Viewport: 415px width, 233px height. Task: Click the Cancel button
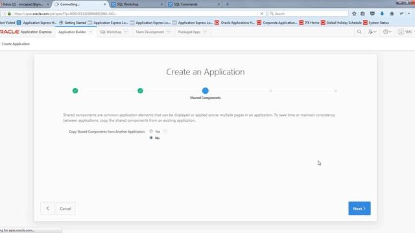tap(65, 208)
